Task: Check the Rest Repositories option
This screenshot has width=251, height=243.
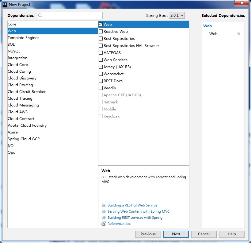Action: pos(101,38)
